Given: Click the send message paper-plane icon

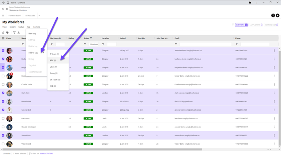Looking at the screenshot, I should click(x=3, y=33).
